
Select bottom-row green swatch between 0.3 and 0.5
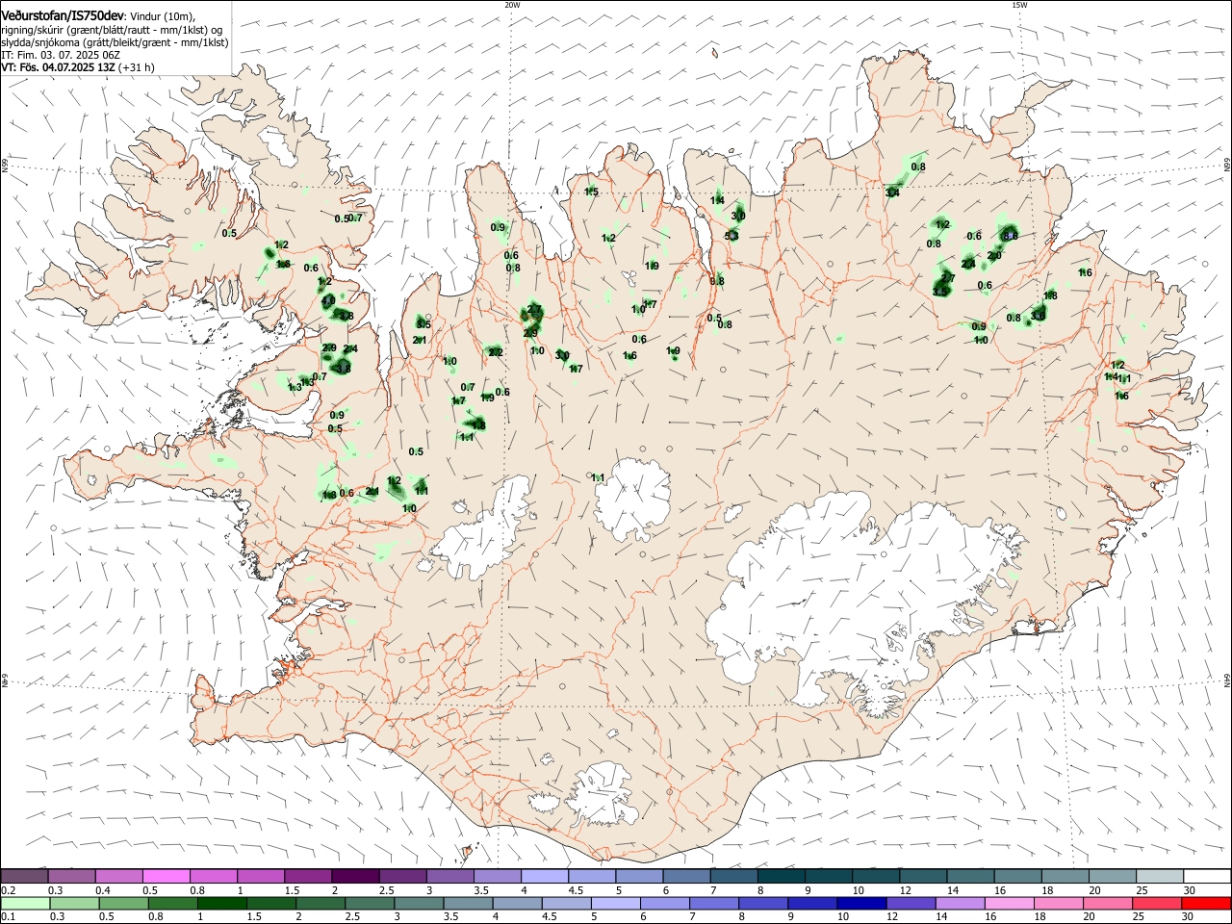click(x=73, y=903)
